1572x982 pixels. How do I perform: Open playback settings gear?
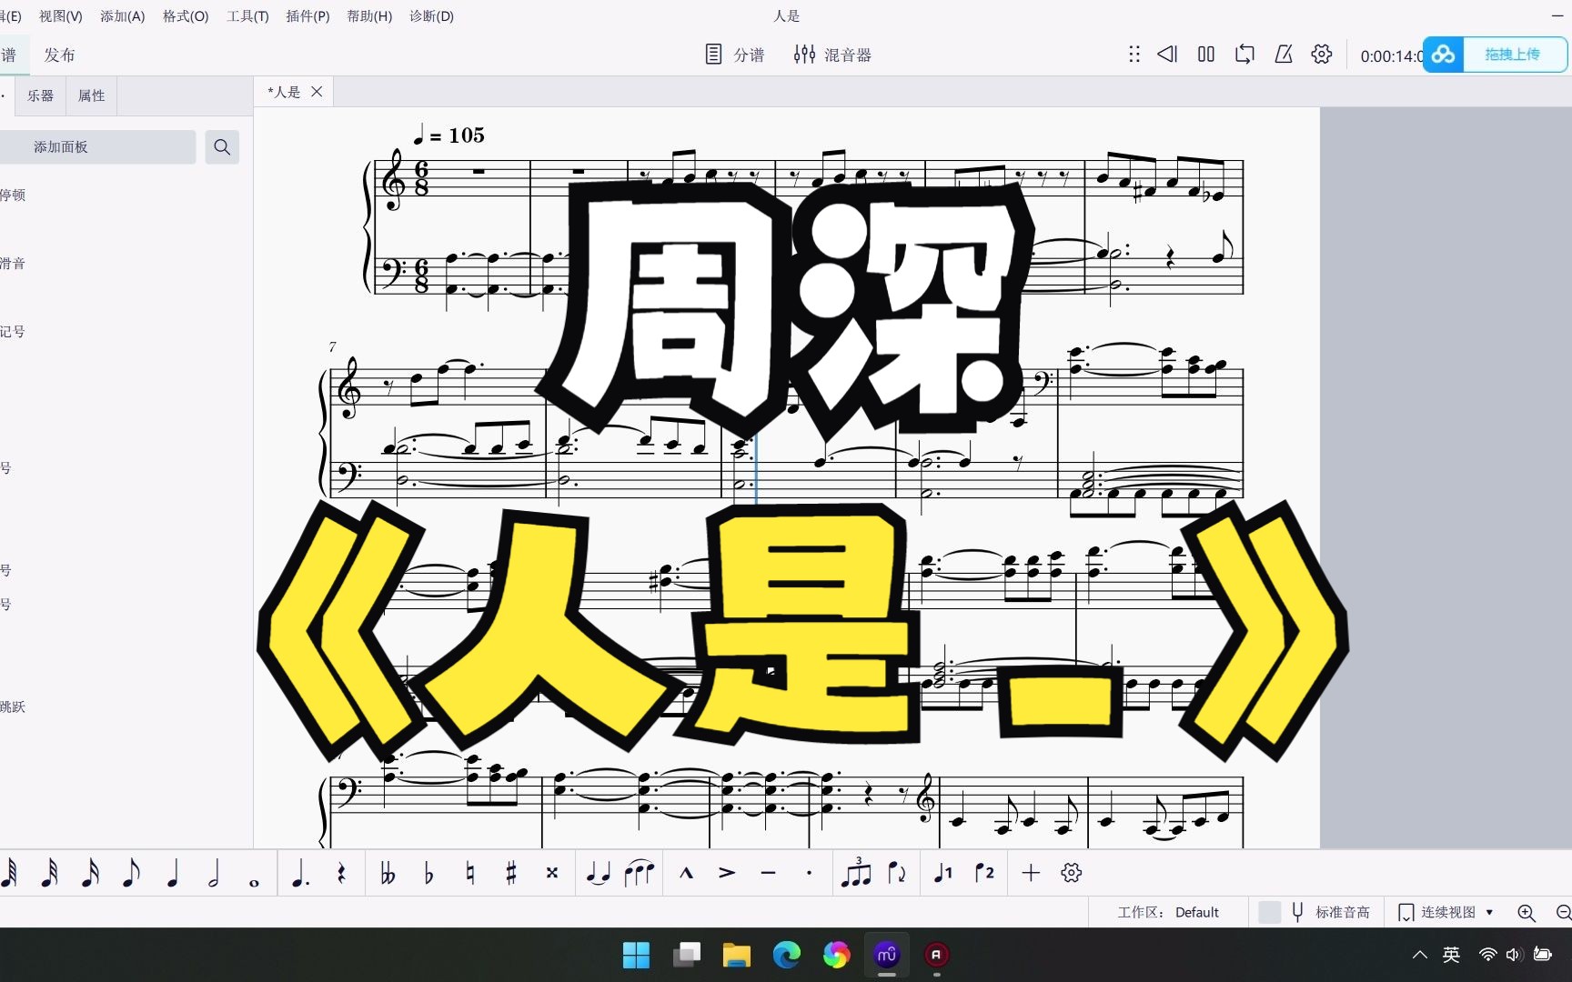[x=1322, y=55]
